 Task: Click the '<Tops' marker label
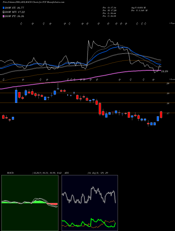click(172, 23)
